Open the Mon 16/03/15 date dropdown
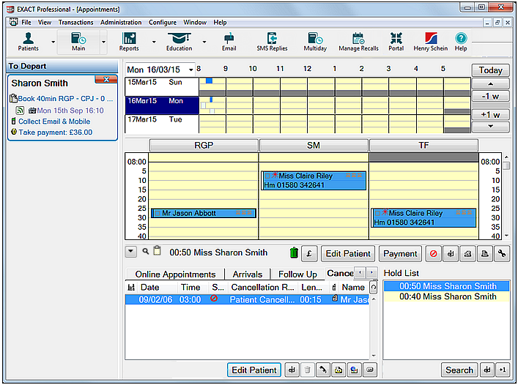The height and width of the screenshot is (385, 518). click(x=190, y=70)
